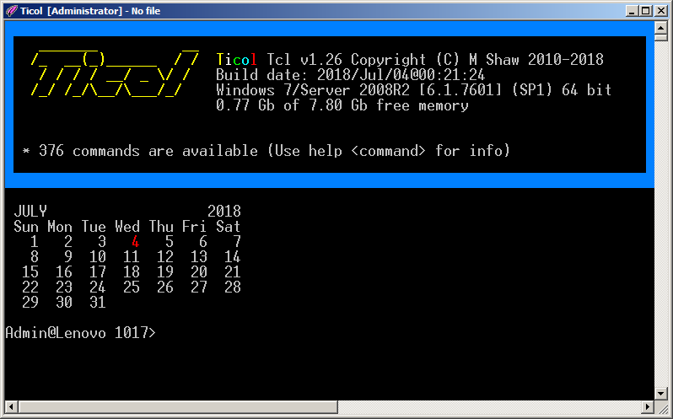Click calendar day 29
673x419 pixels.
tap(30, 303)
